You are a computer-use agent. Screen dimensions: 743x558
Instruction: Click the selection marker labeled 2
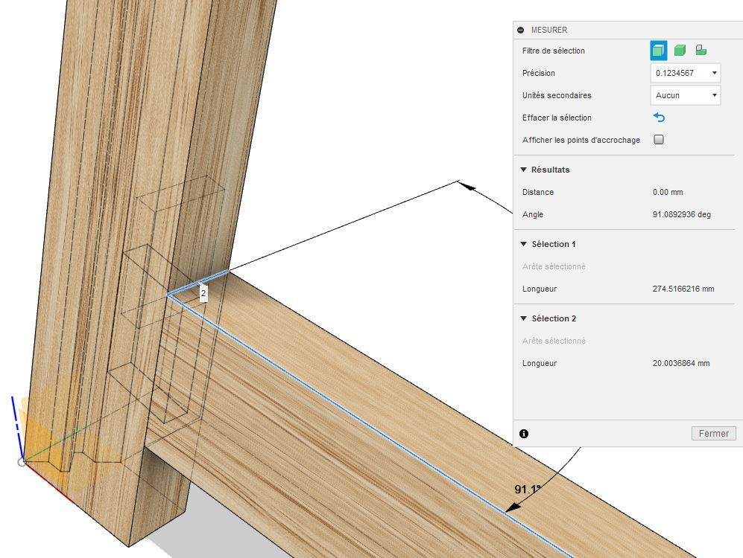click(x=203, y=293)
